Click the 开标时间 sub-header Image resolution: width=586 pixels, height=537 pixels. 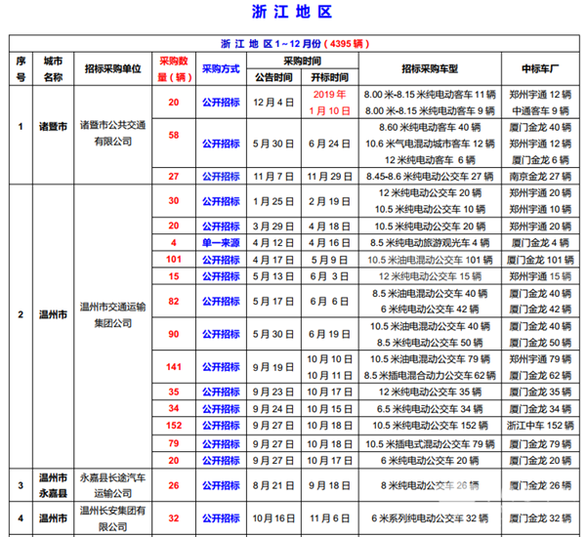[x=329, y=76]
